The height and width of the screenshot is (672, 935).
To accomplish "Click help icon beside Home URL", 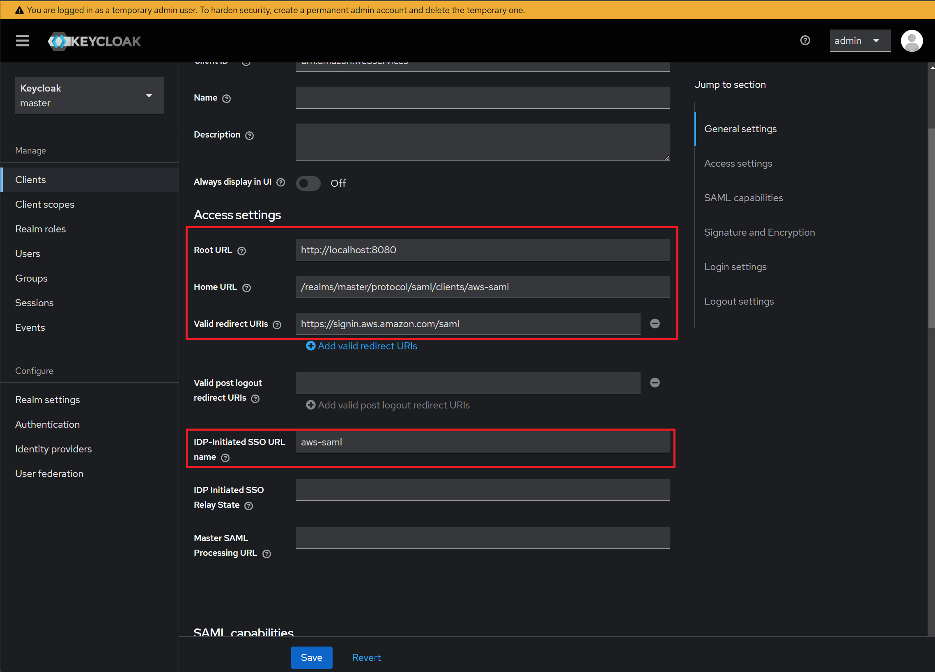I will [x=246, y=288].
